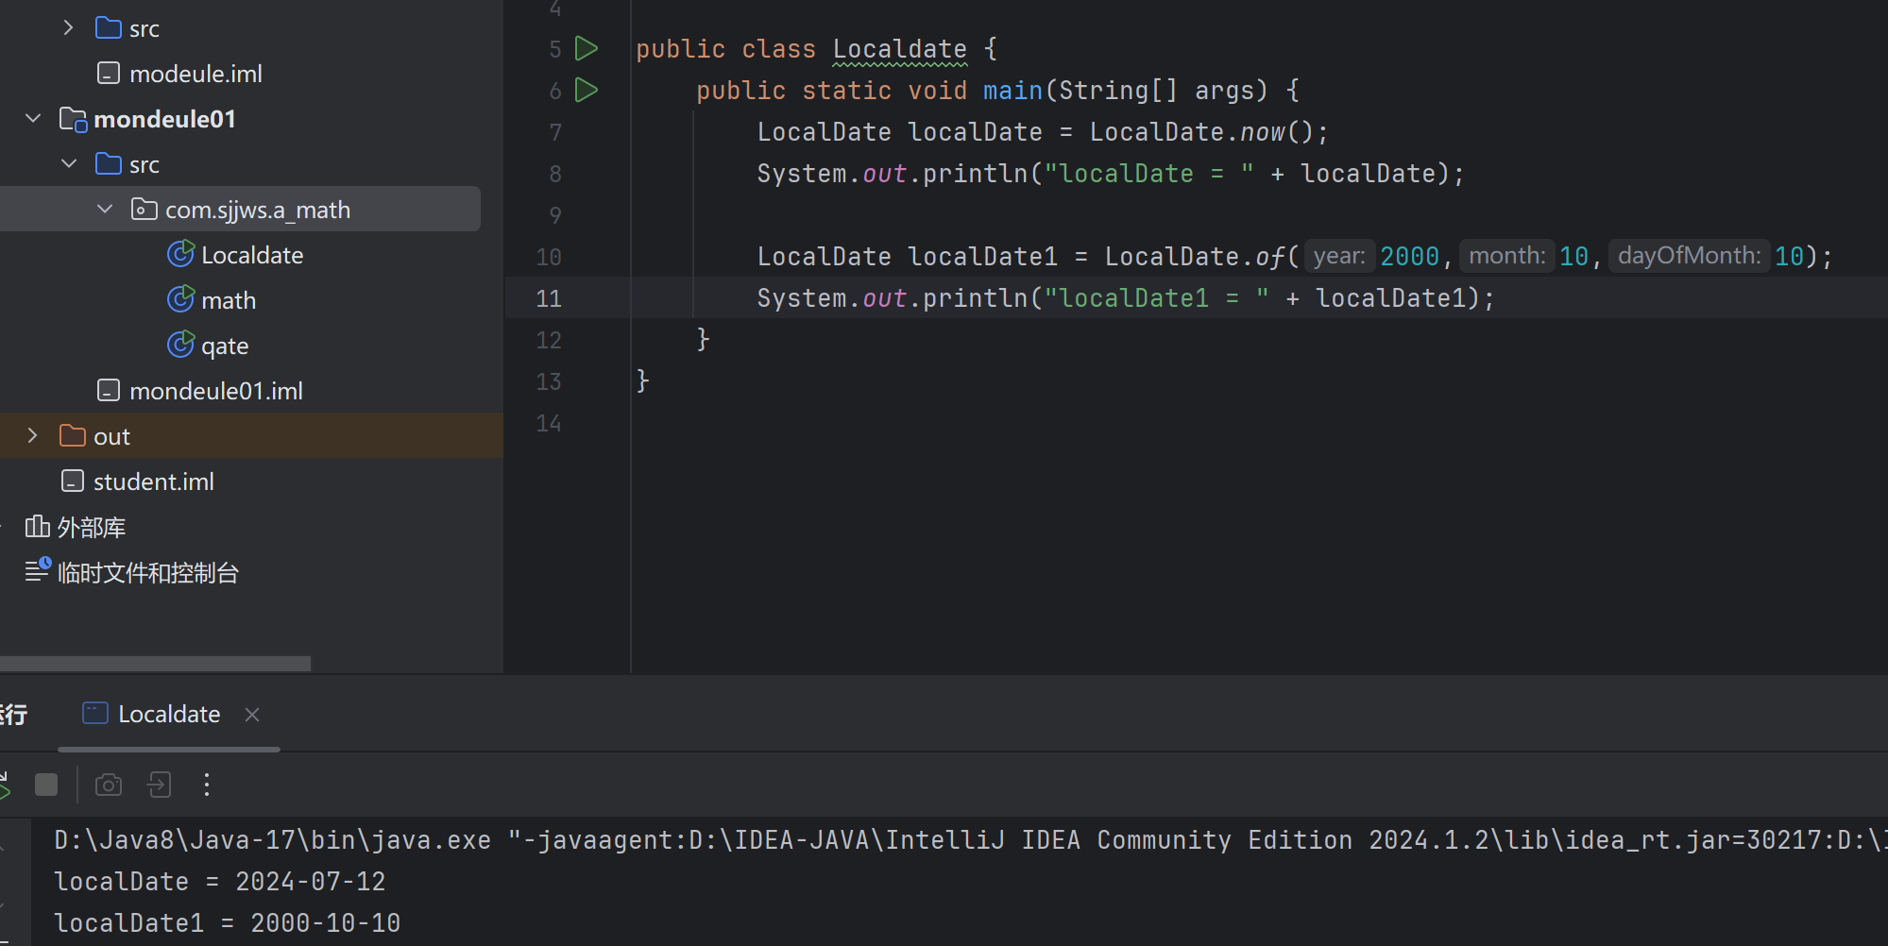The image size is (1888, 946).
Task: Click the run gutter icon beside main method
Action: coord(587,90)
